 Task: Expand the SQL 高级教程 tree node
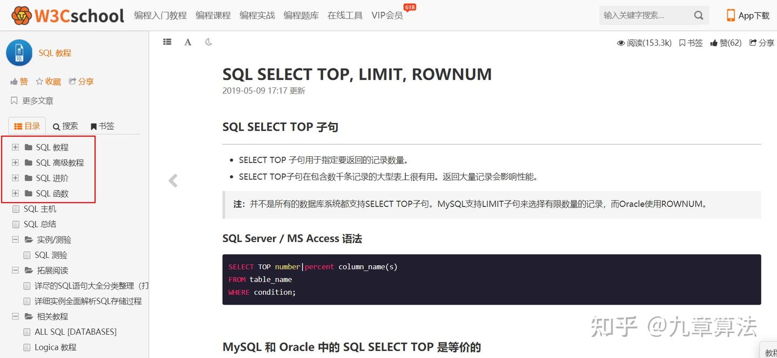(15, 162)
